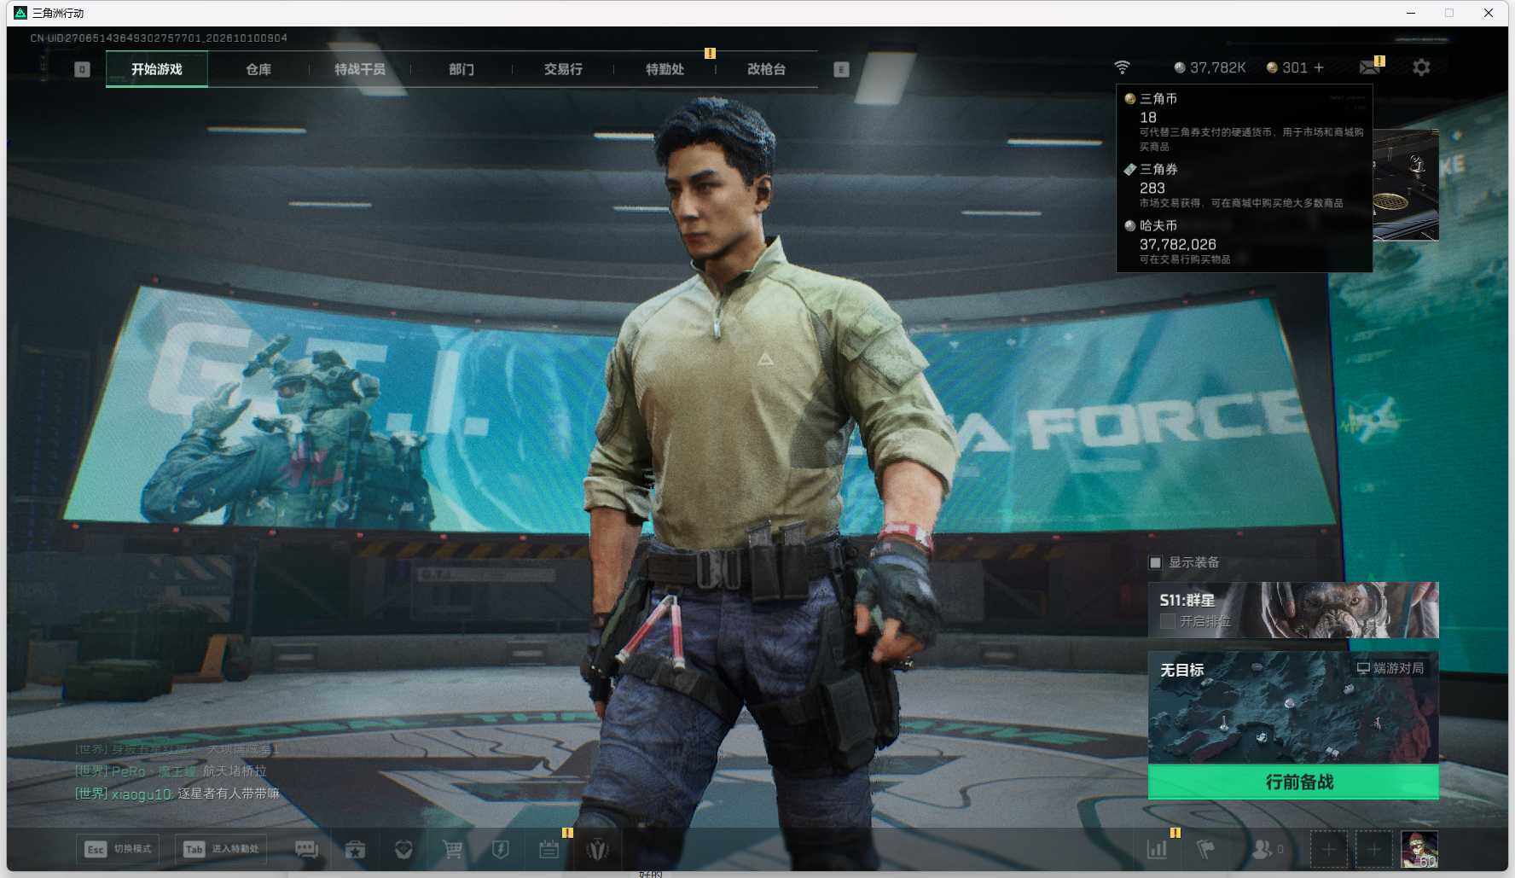
Task: Open the bar chart statistics icon
Action: [1157, 849]
